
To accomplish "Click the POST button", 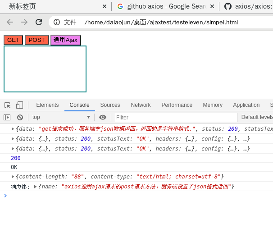I will point(36,40).
